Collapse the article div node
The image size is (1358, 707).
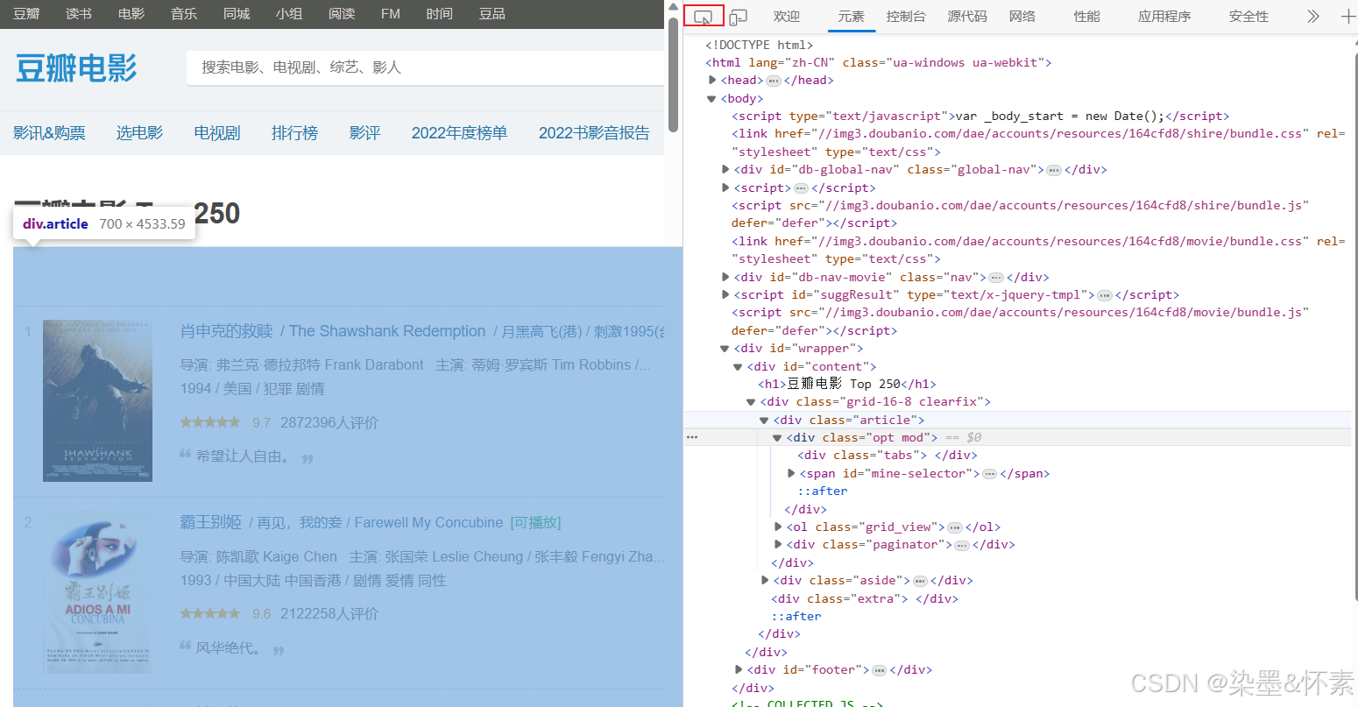click(x=764, y=420)
